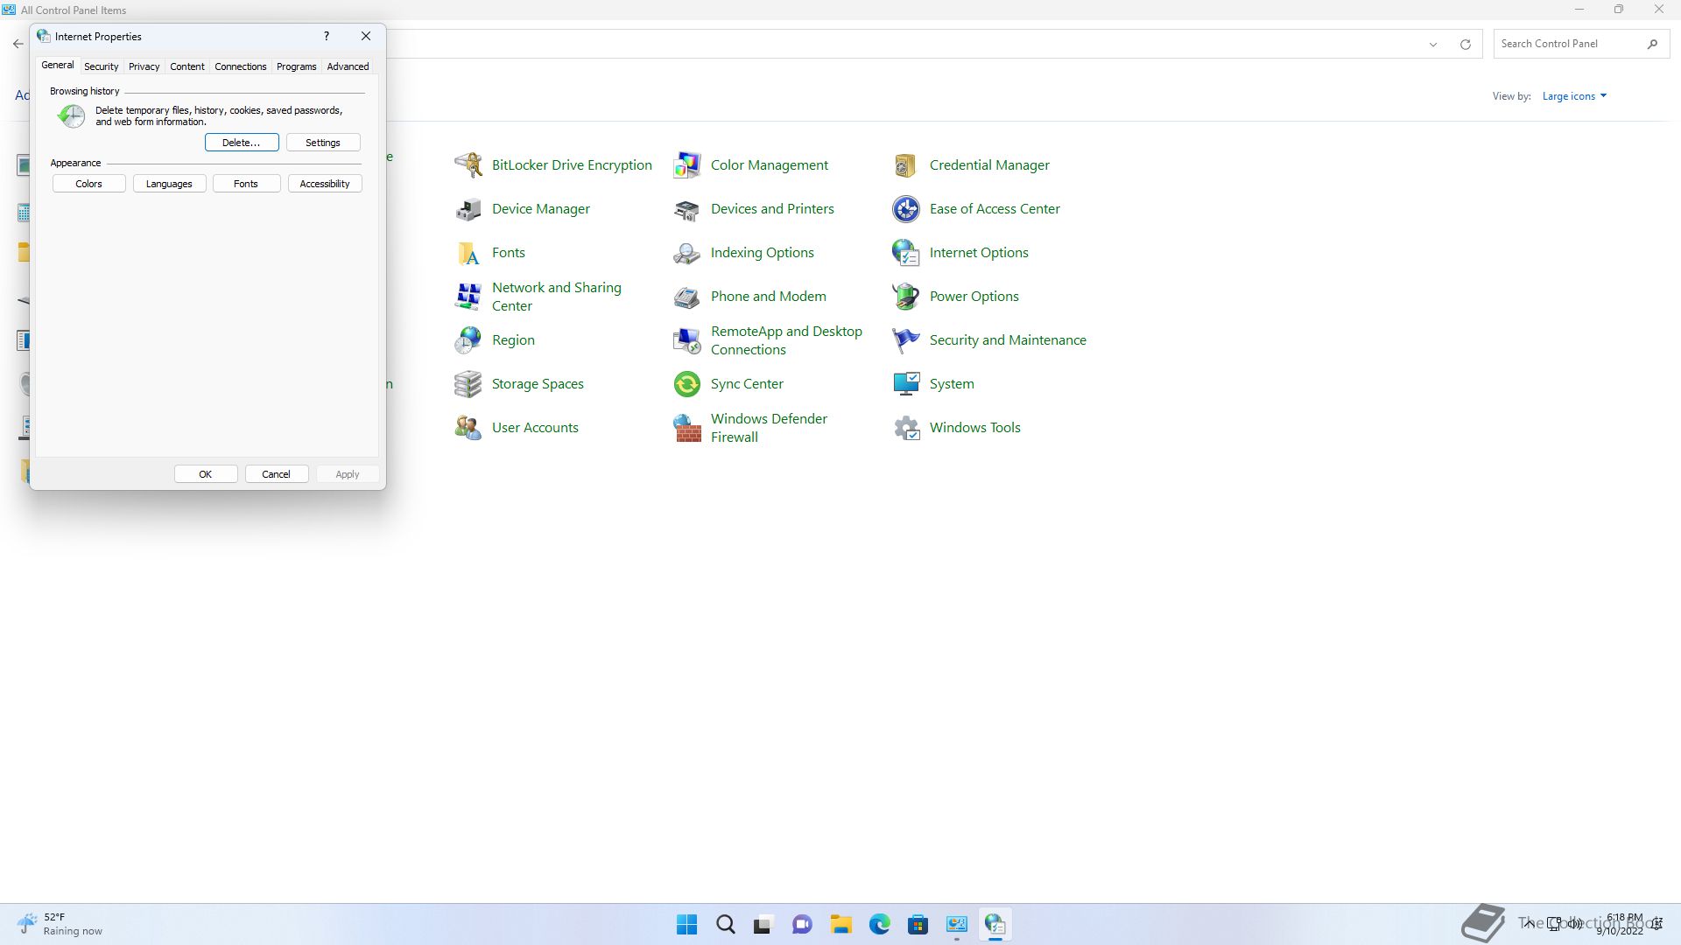Click the Windows Start button on taskbar
Image resolution: width=1681 pixels, height=945 pixels.
(687, 924)
